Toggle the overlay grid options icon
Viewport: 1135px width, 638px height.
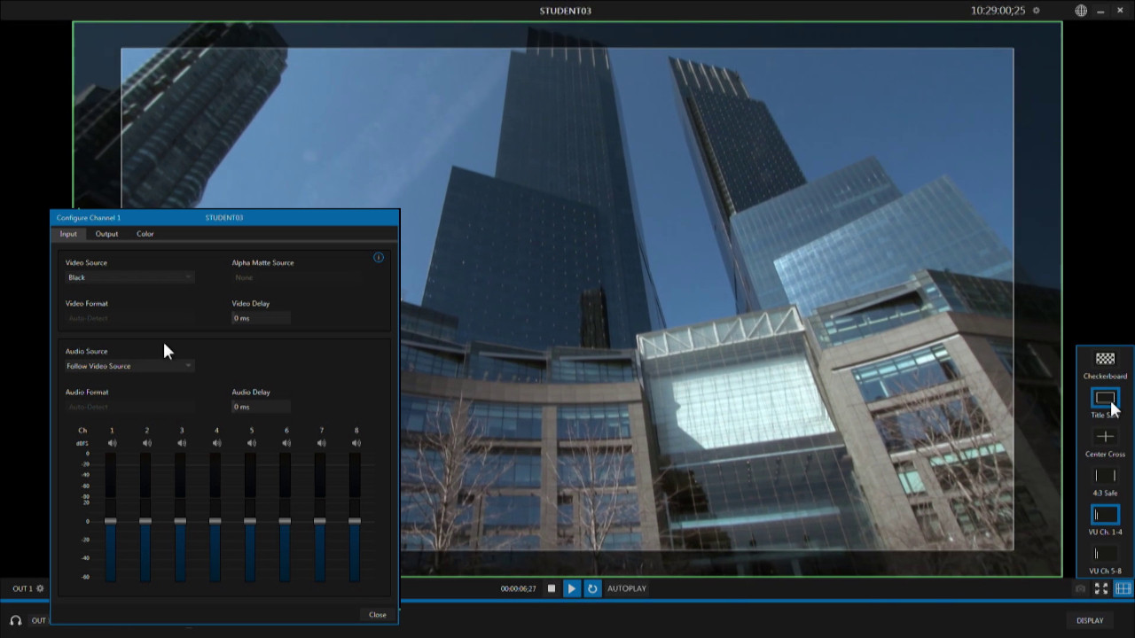[x=1123, y=588]
